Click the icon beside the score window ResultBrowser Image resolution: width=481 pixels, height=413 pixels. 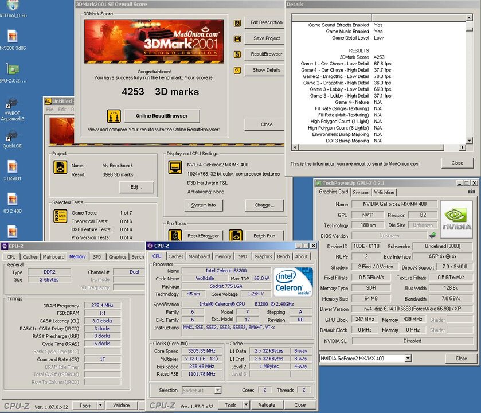(x=237, y=54)
